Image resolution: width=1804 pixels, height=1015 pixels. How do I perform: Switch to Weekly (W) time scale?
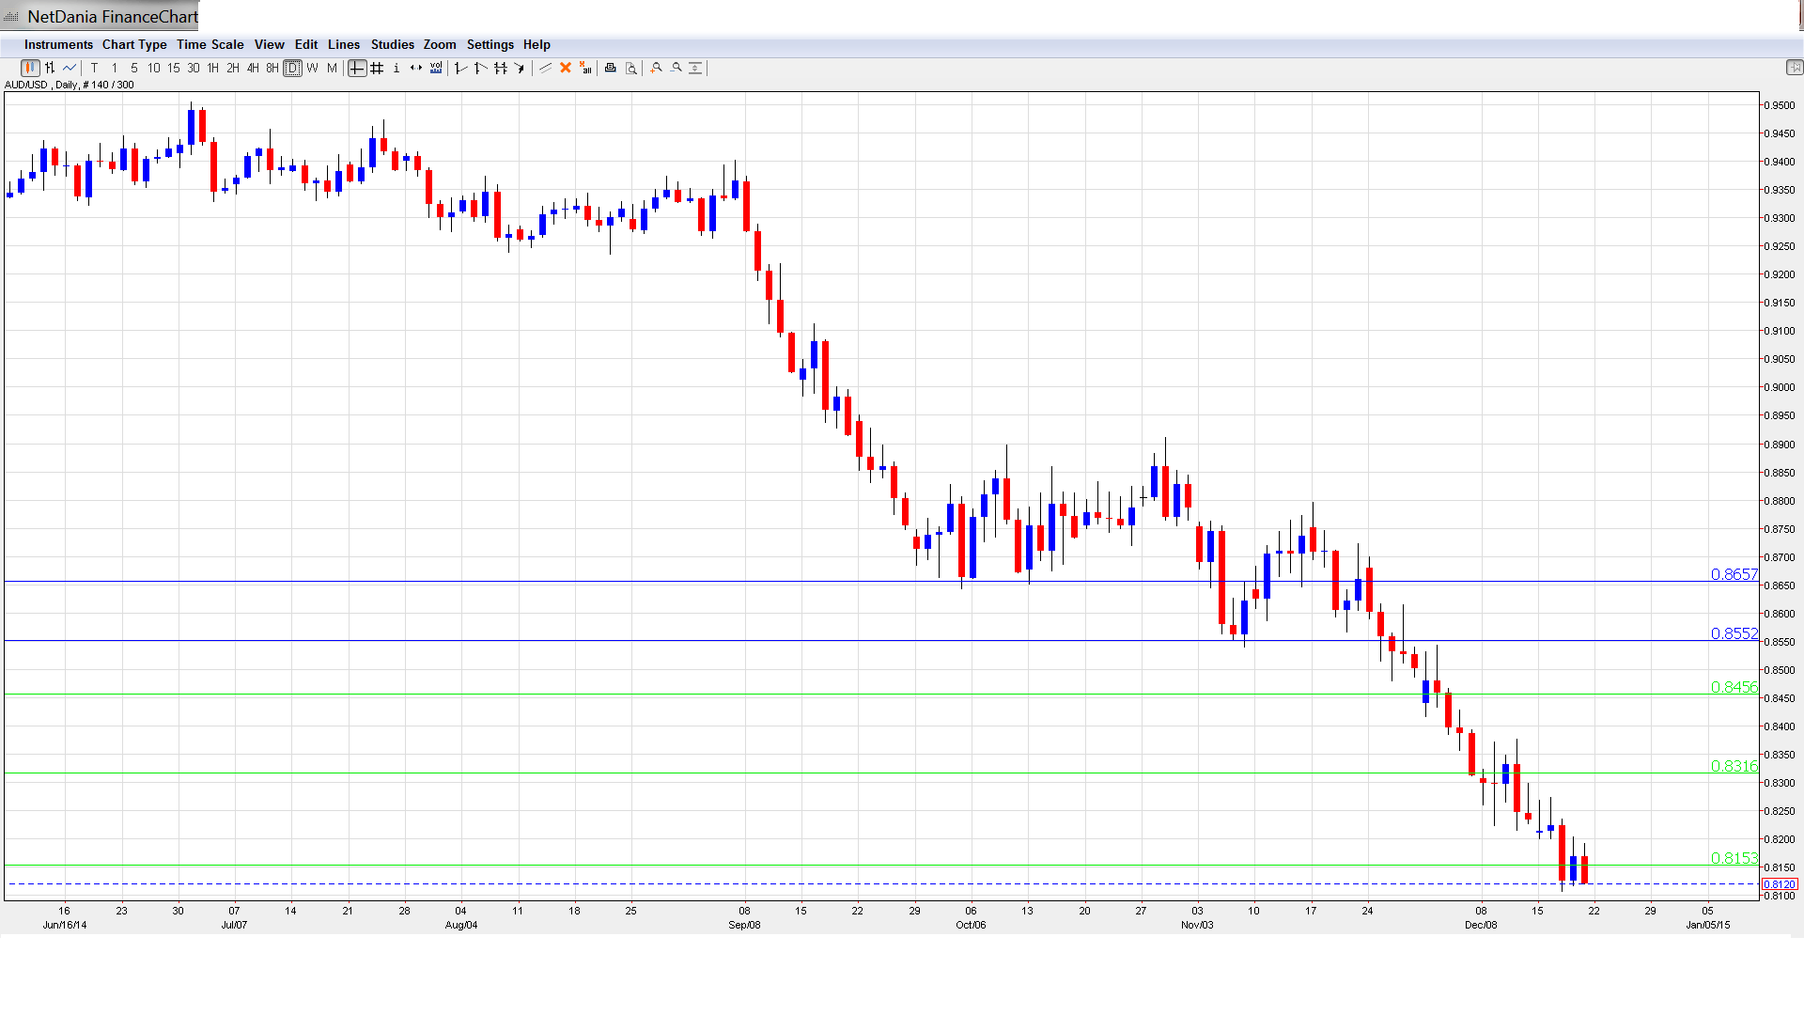pos(312,68)
